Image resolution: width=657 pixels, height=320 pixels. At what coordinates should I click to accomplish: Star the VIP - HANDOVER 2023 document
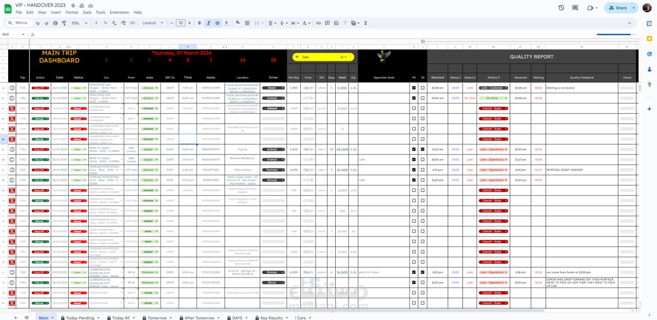(x=73, y=5)
